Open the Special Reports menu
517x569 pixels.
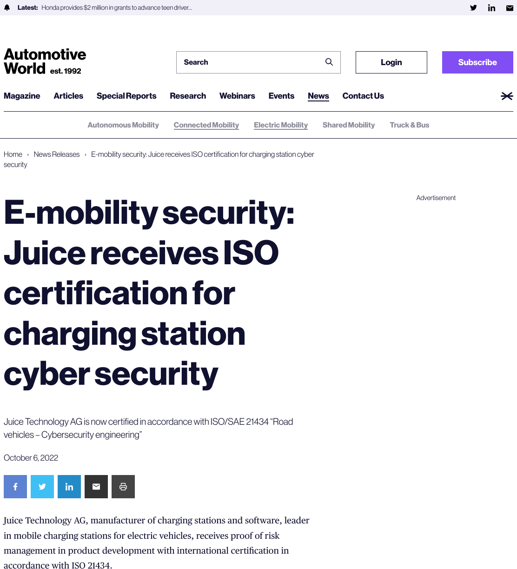pos(126,96)
